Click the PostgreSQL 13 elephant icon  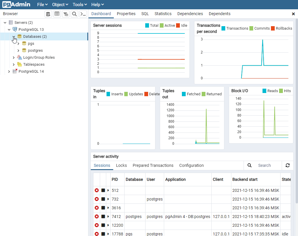tap(15, 29)
